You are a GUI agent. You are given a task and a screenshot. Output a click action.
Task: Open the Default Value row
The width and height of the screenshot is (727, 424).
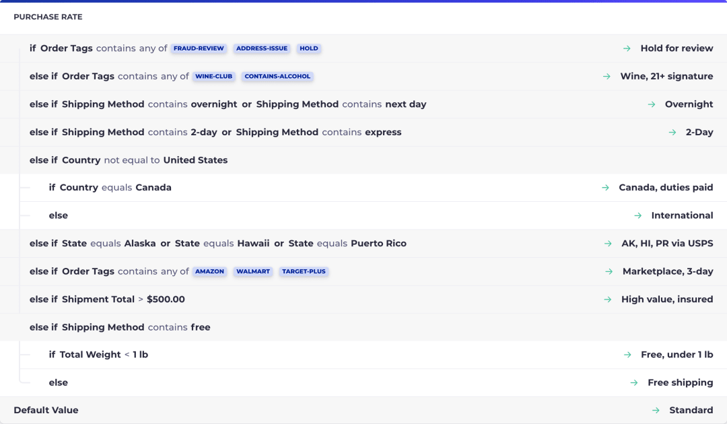click(x=363, y=410)
